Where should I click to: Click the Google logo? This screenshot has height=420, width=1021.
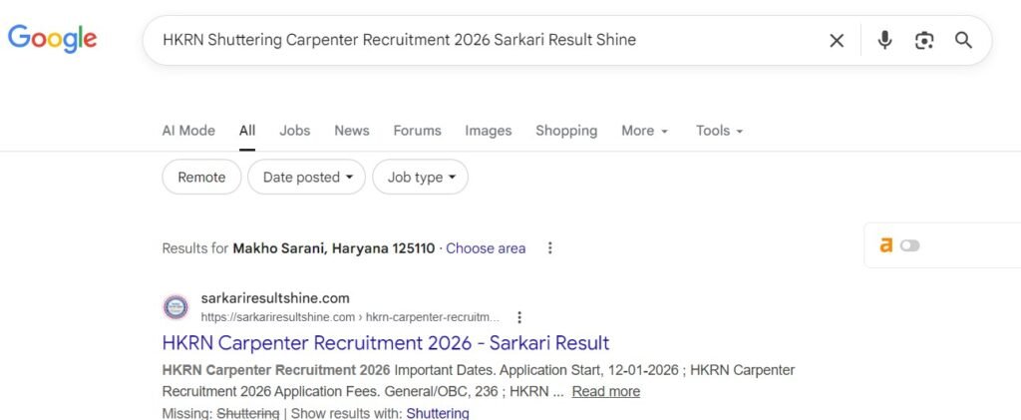coord(52,39)
